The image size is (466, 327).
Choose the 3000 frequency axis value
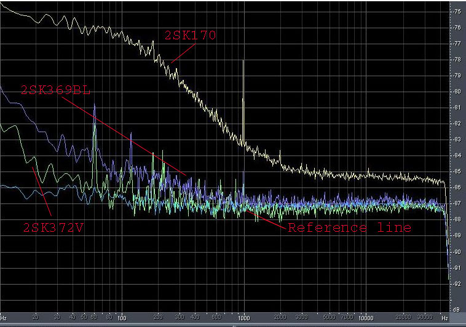(x=302, y=317)
